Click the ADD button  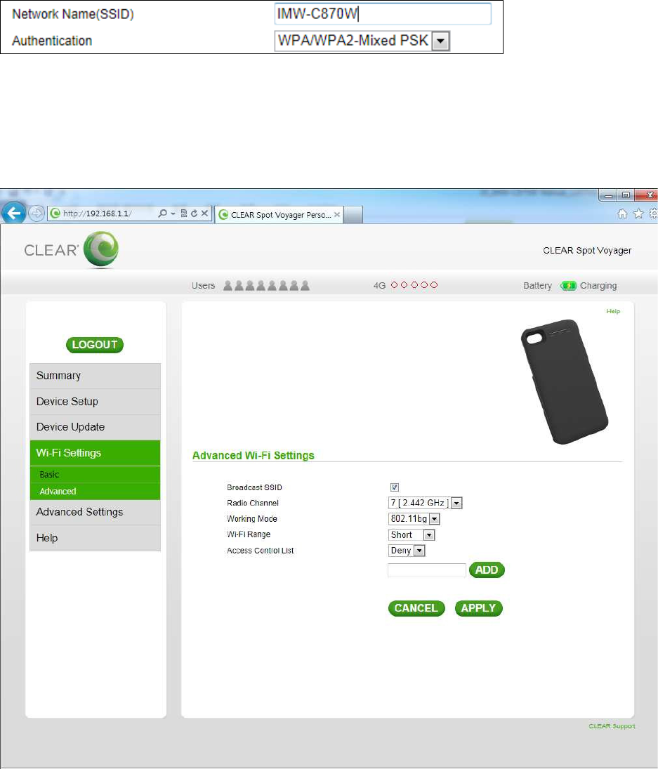[x=487, y=570]
